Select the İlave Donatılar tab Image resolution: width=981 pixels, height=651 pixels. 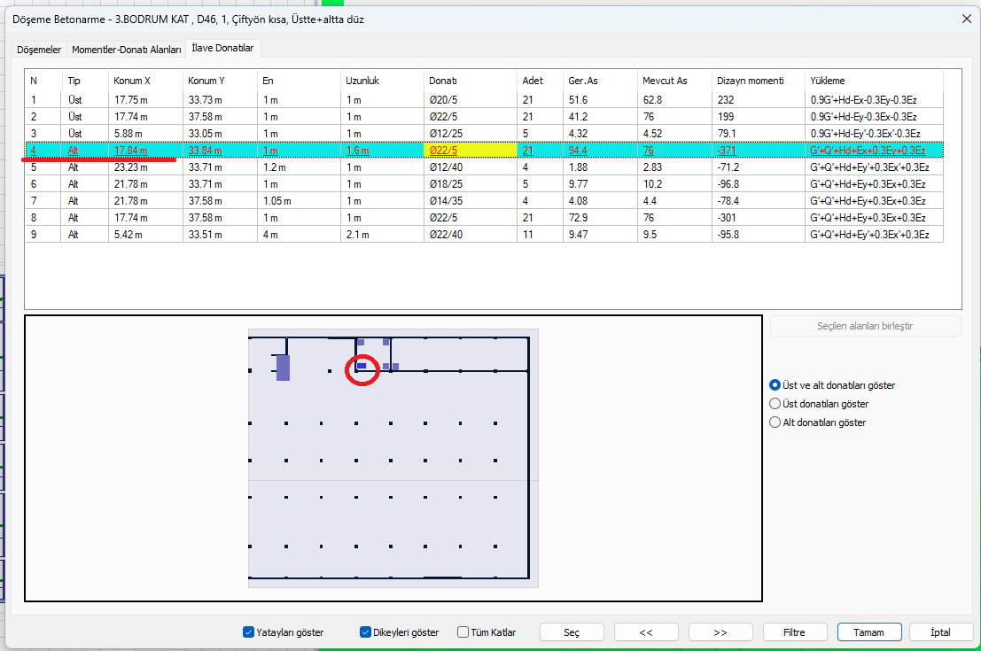[222, 48]
